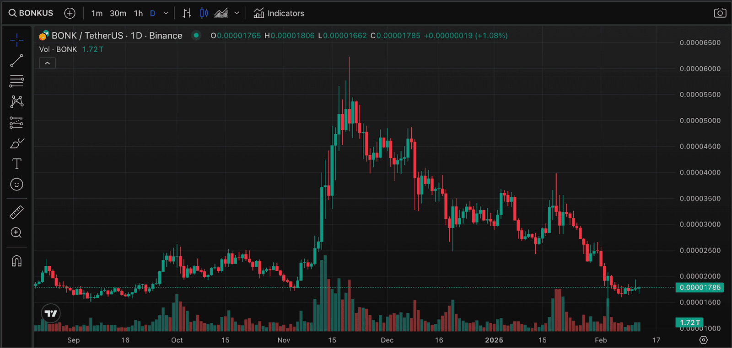The image size is (732, 348).
Task: Click the TradingView logo on the chart
Action: pyautogui.click(x=51, y=313)
